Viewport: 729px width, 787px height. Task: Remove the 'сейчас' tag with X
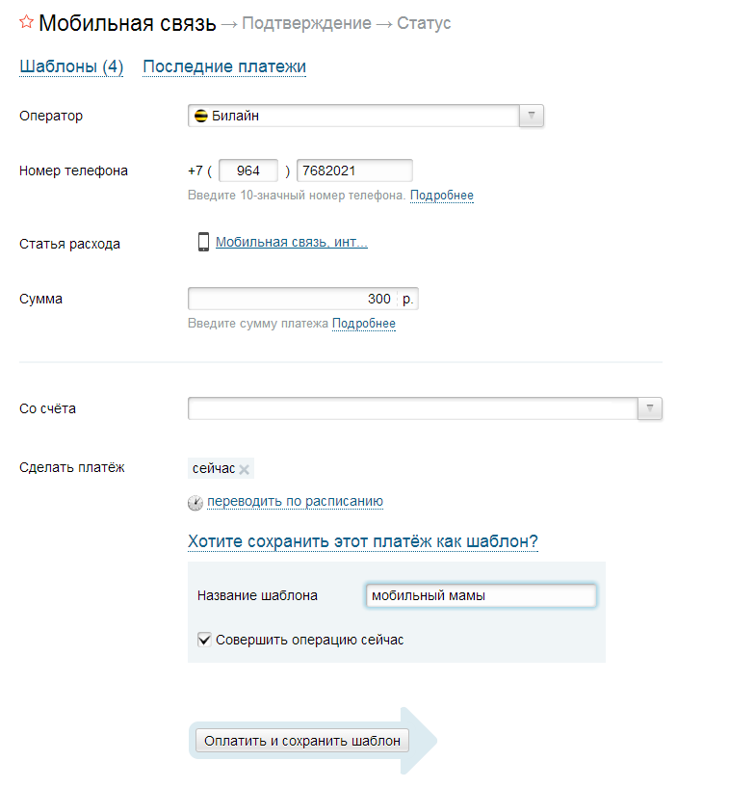245,469
